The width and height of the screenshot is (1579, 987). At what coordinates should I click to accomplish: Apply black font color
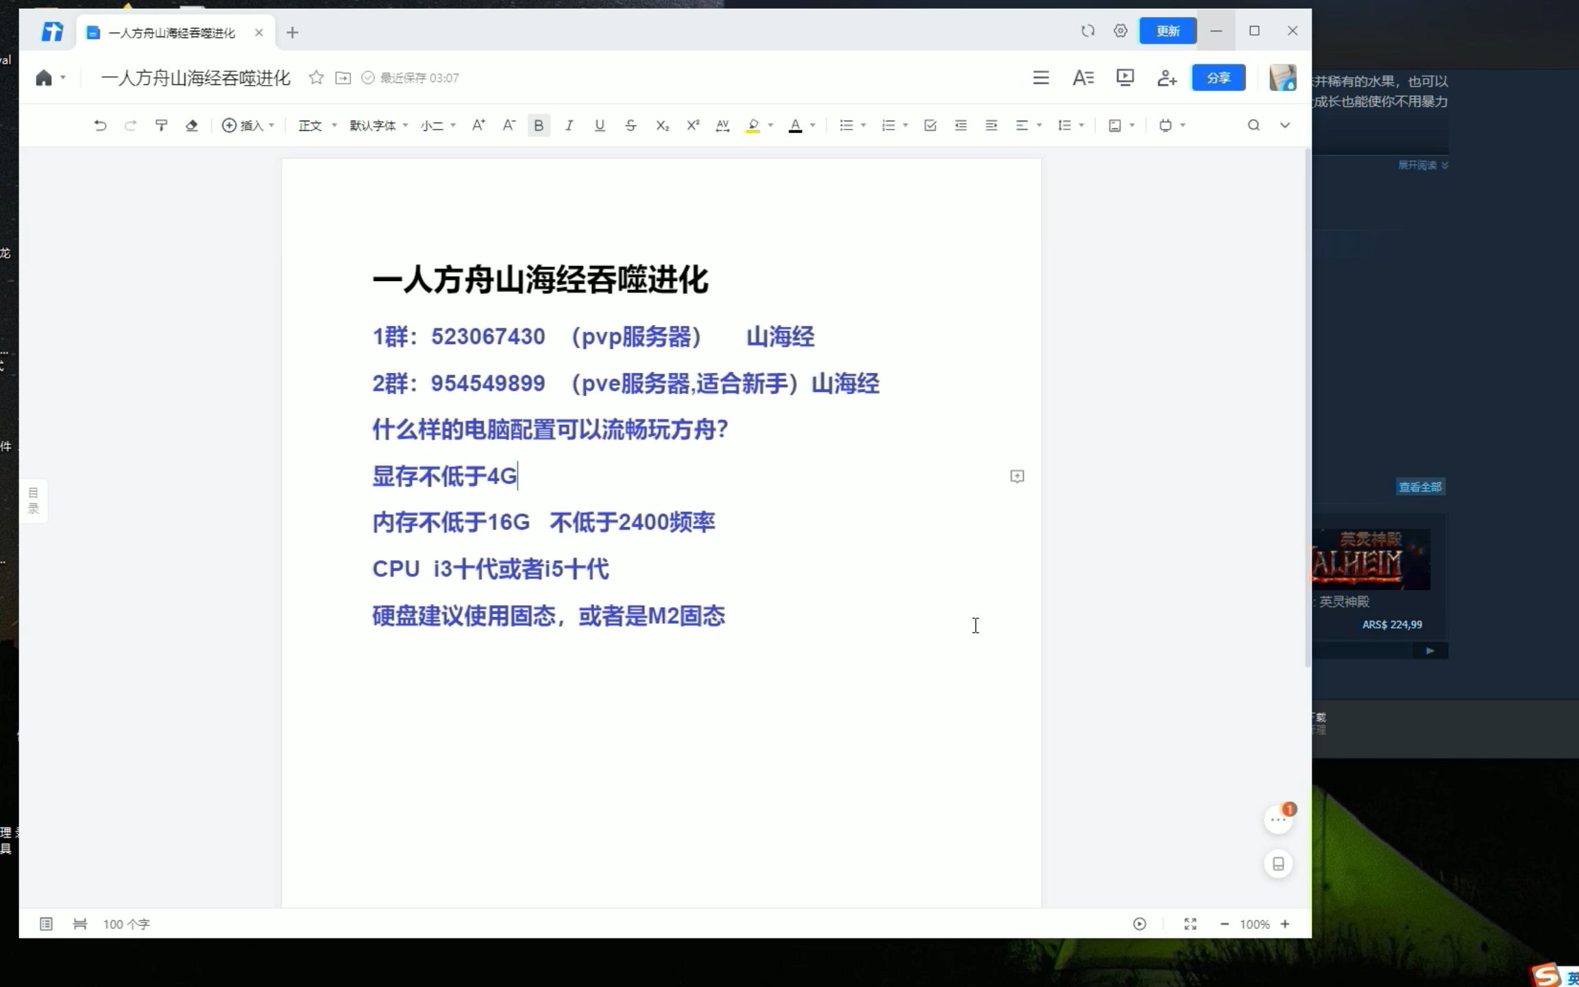795,125
